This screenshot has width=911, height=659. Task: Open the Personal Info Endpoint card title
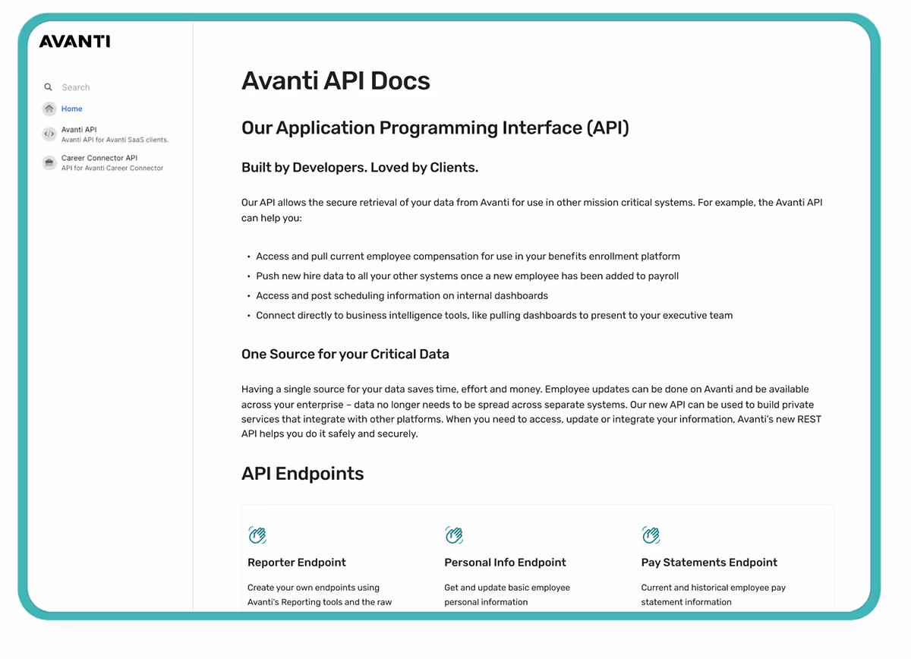[505, 563]
